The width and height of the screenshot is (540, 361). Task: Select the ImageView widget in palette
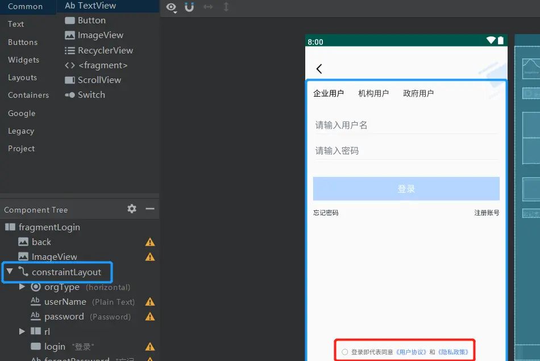tap(101, 35)
